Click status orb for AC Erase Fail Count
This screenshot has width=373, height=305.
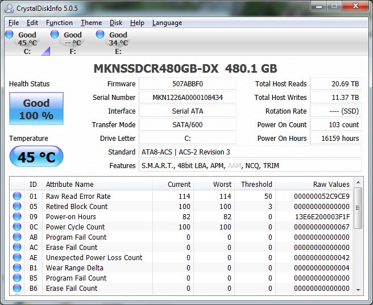(17, 247)
